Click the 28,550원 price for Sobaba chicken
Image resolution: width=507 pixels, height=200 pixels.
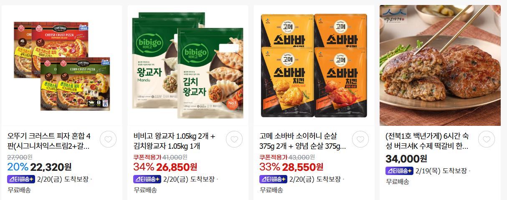click(x=303, y=167)
